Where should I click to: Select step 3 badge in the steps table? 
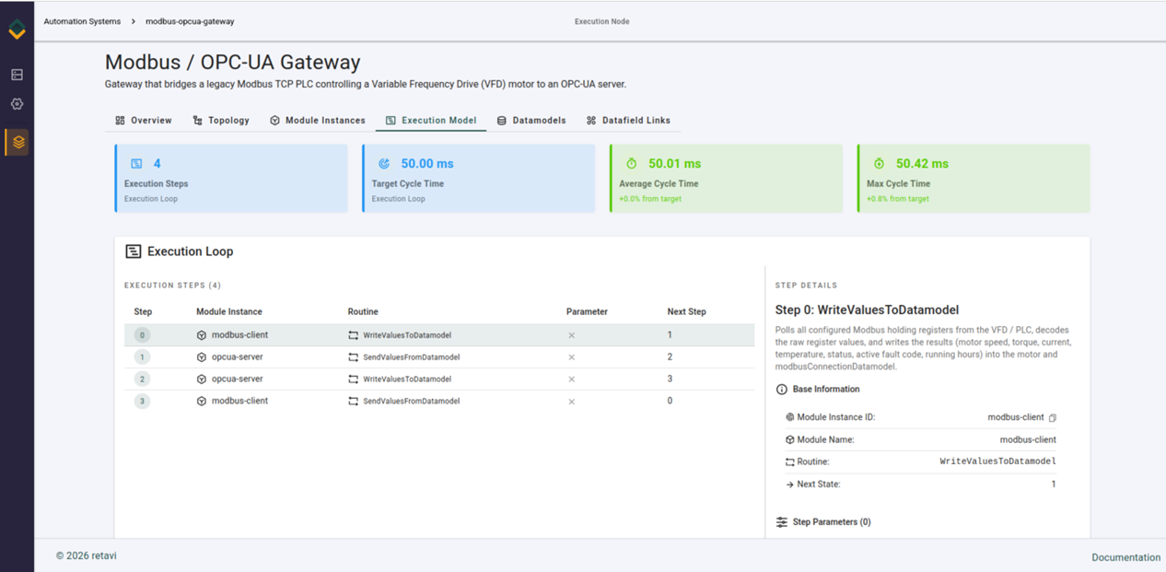click(x=143, y=402)
